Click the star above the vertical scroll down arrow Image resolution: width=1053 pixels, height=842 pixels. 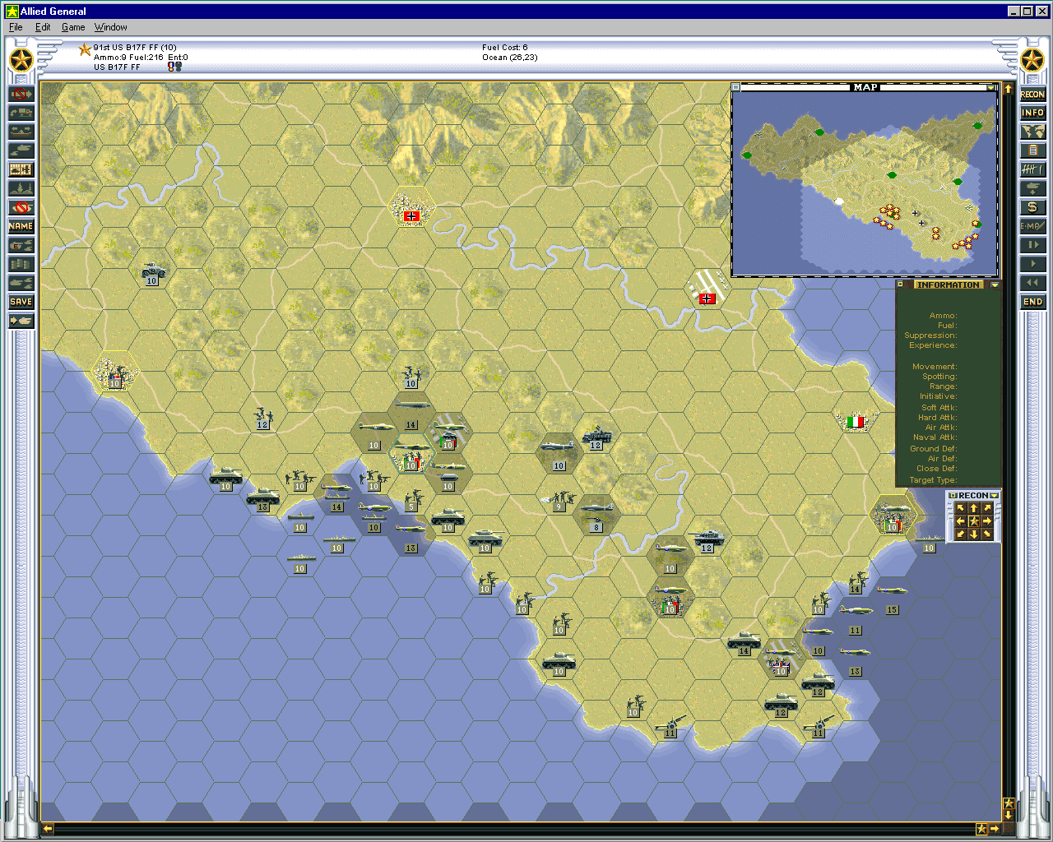pos(1009,803)
